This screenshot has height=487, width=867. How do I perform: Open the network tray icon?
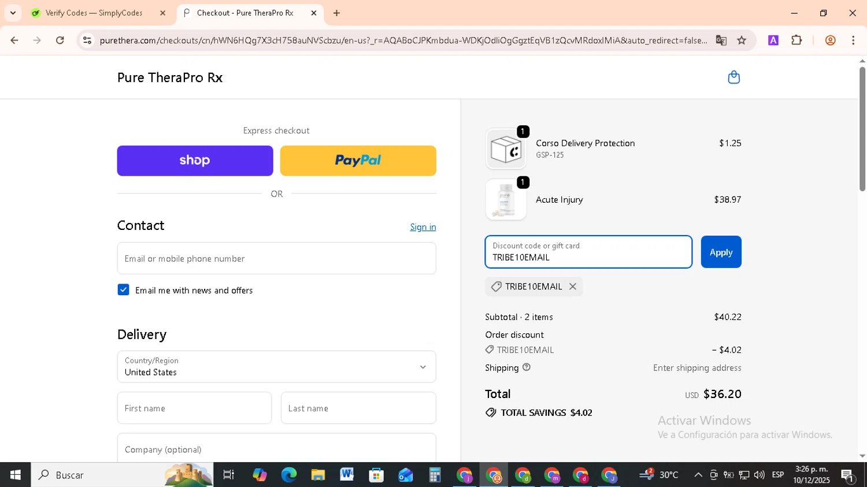744,475
